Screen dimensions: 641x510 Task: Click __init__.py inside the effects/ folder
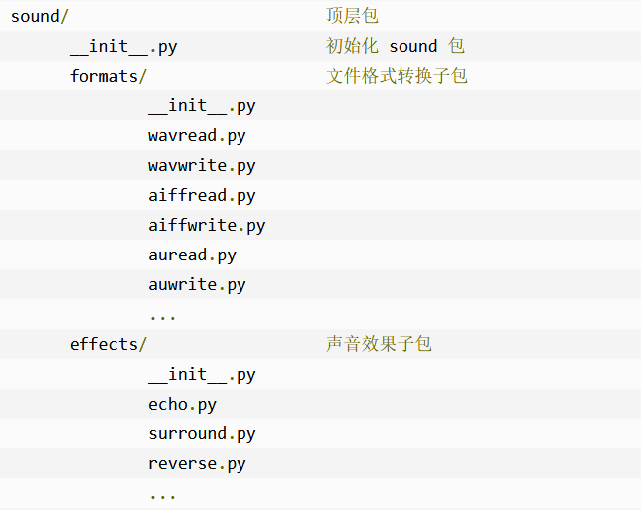coord(202,374)
